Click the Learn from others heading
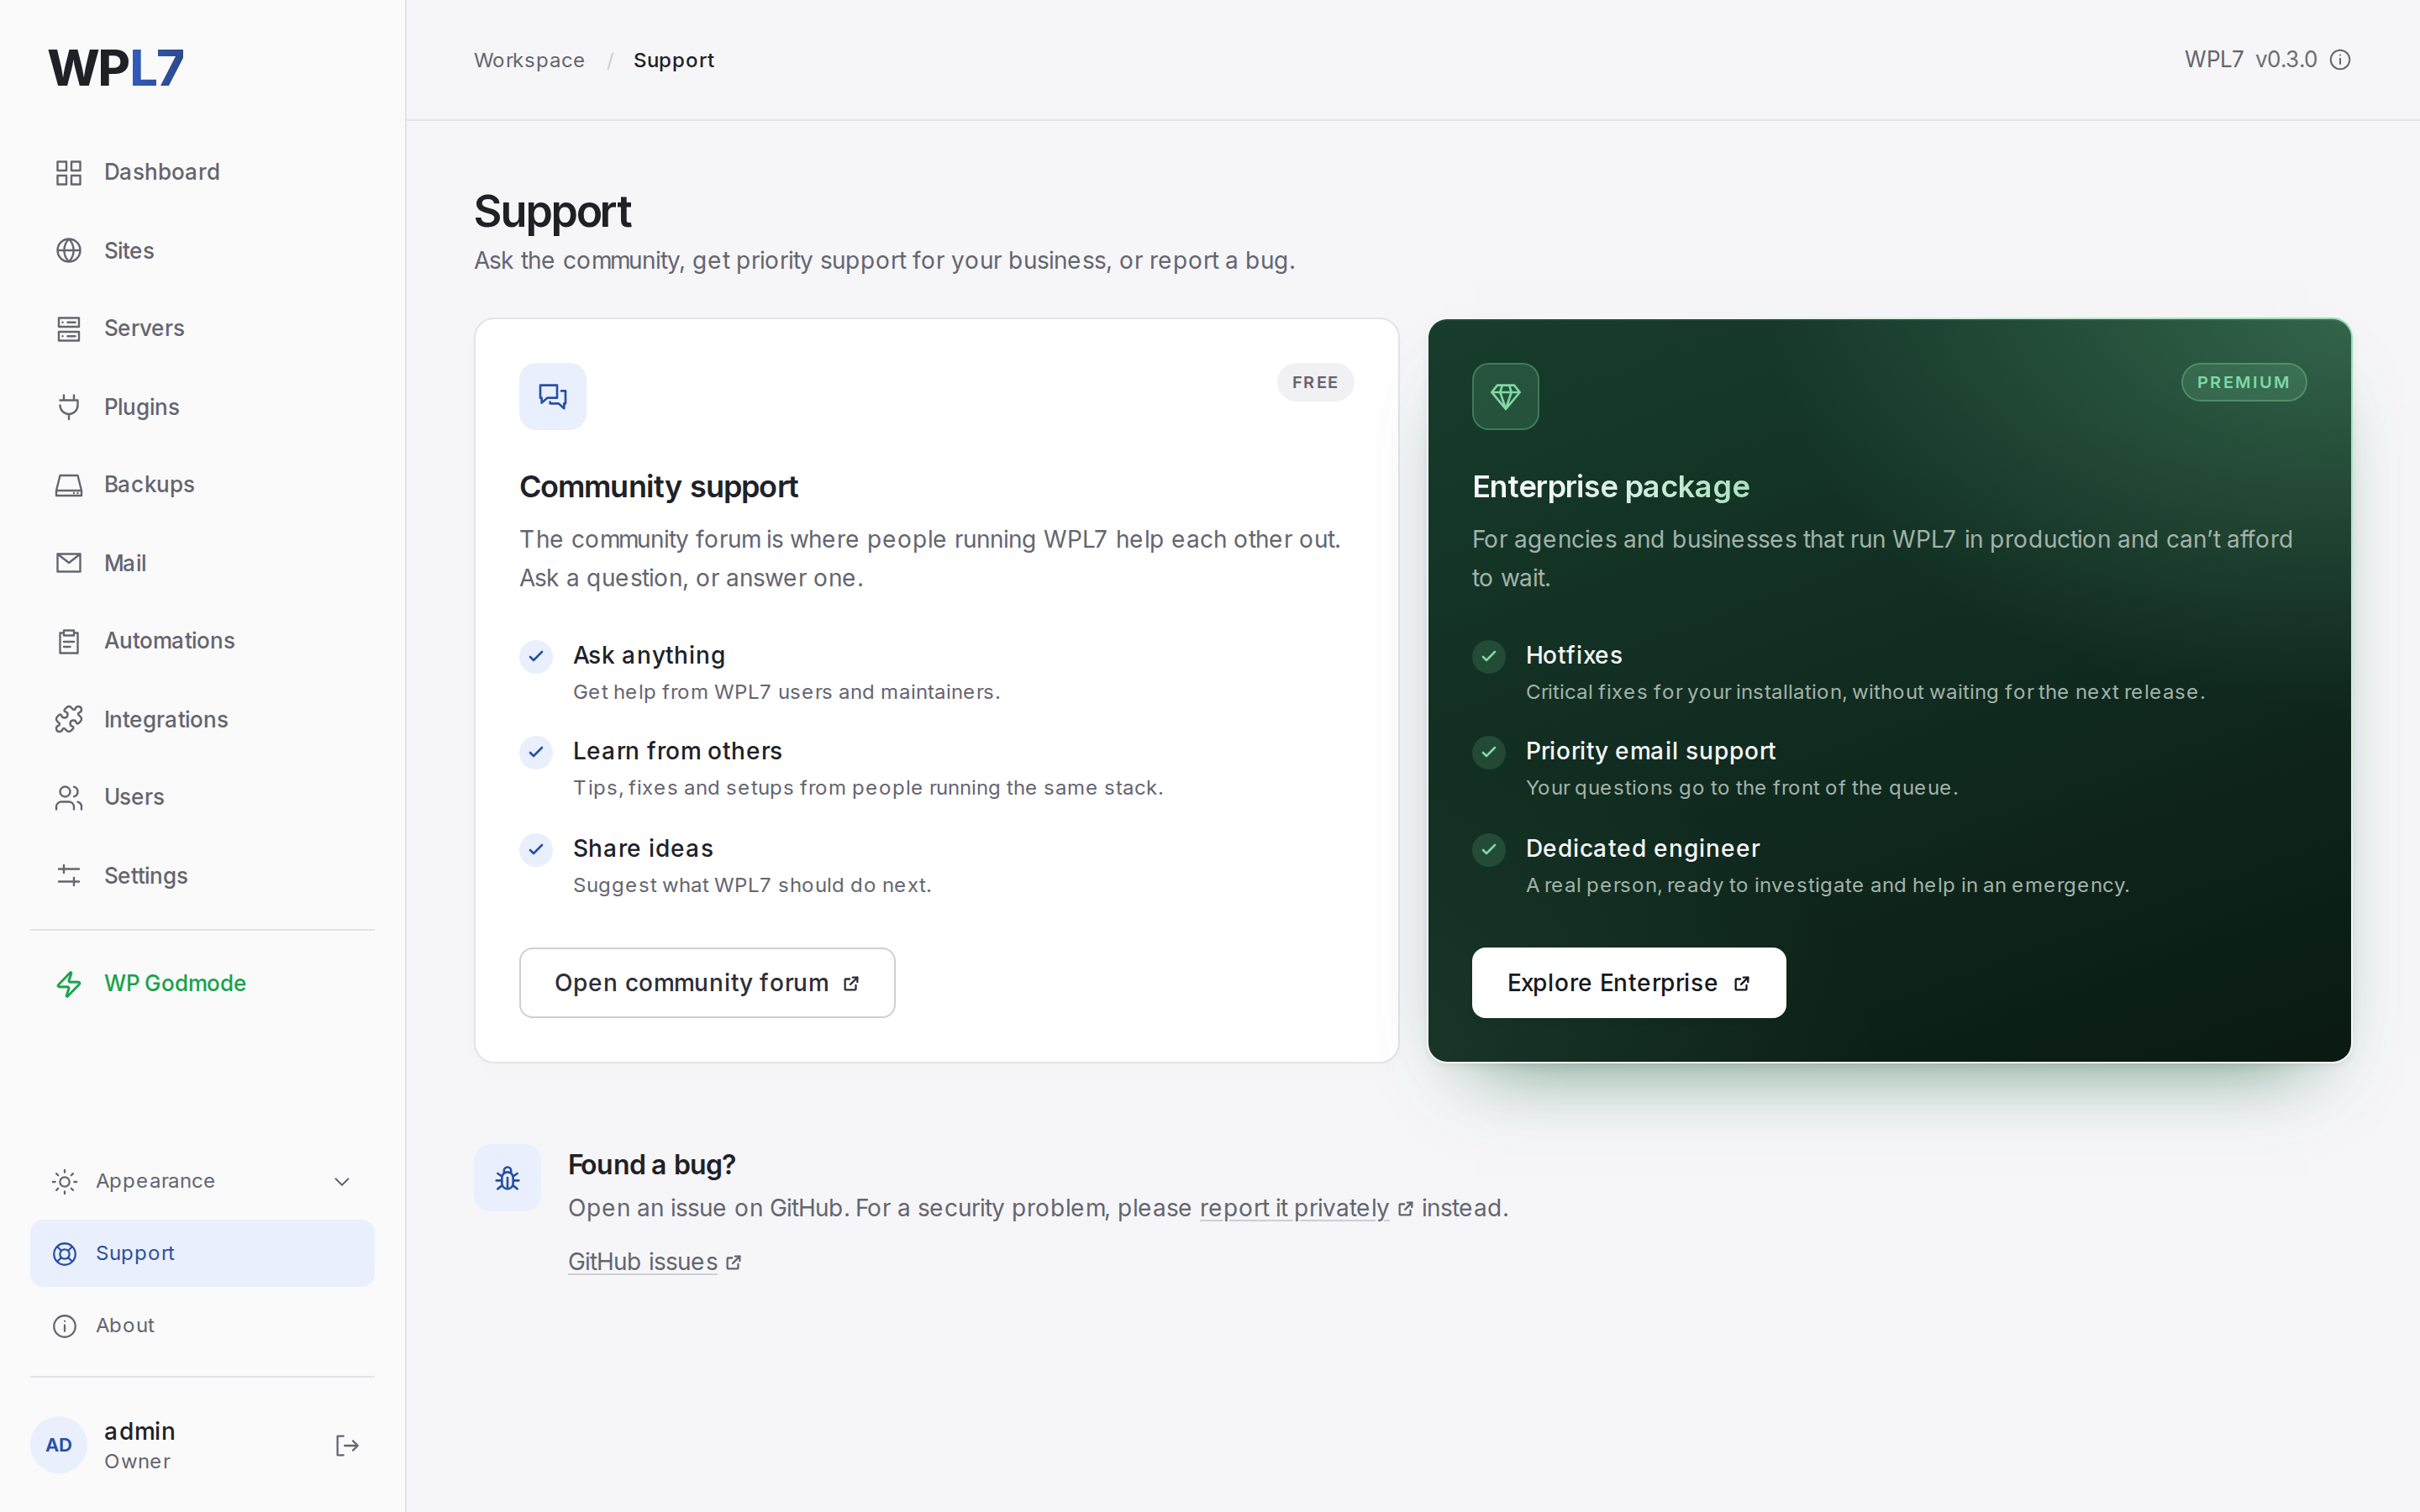The height and width of the screenshot is (1512, 2420). pos(677,751)
